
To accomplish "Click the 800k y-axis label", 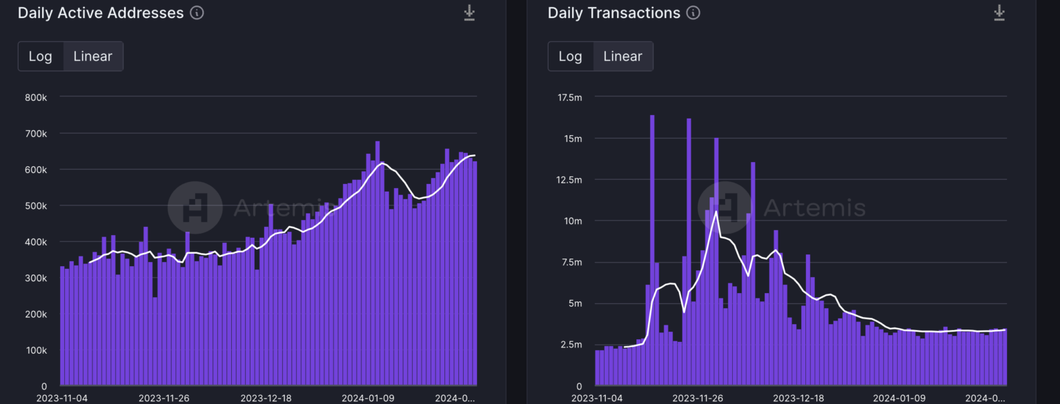I will pyautogui.click(x=35, y=97).
